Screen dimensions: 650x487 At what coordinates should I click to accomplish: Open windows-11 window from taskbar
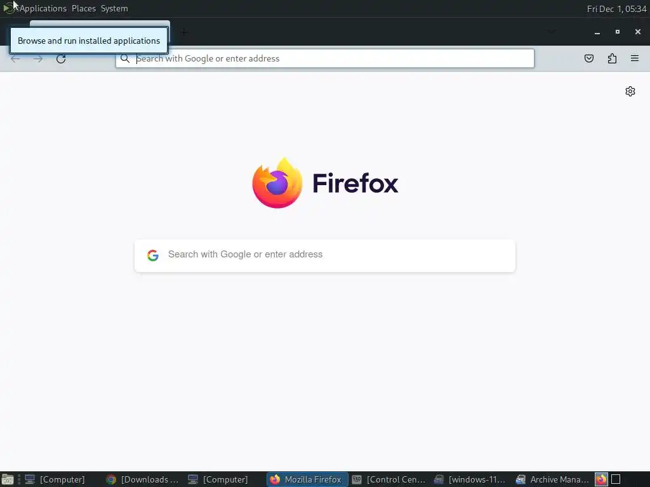point(470,479)
